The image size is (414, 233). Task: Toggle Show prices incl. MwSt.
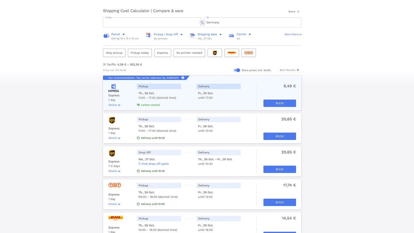[237, 70]
